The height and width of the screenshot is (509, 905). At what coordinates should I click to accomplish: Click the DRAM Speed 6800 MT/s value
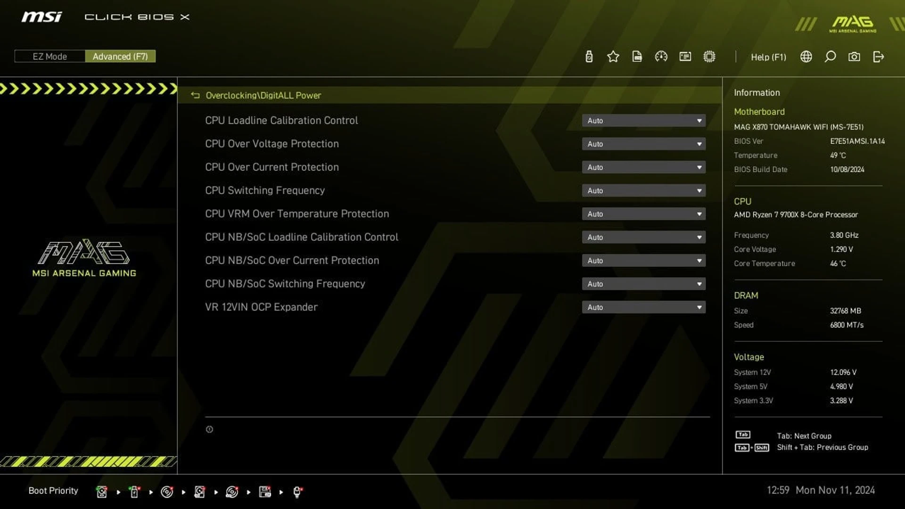pyautogui.click(x=847, y=325)
